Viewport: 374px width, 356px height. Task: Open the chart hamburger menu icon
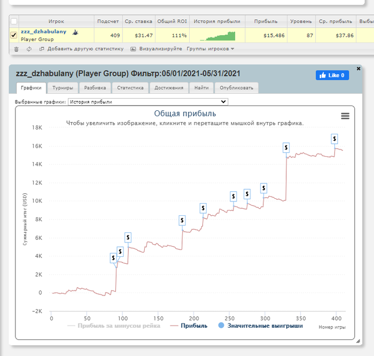(x=345, y=116)
